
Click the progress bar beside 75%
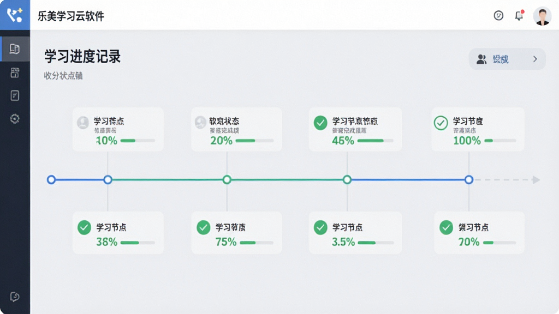click(257, 243)
